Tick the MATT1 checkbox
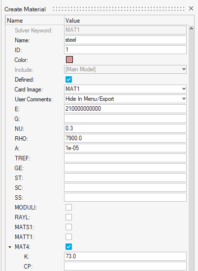 [69, 237]
